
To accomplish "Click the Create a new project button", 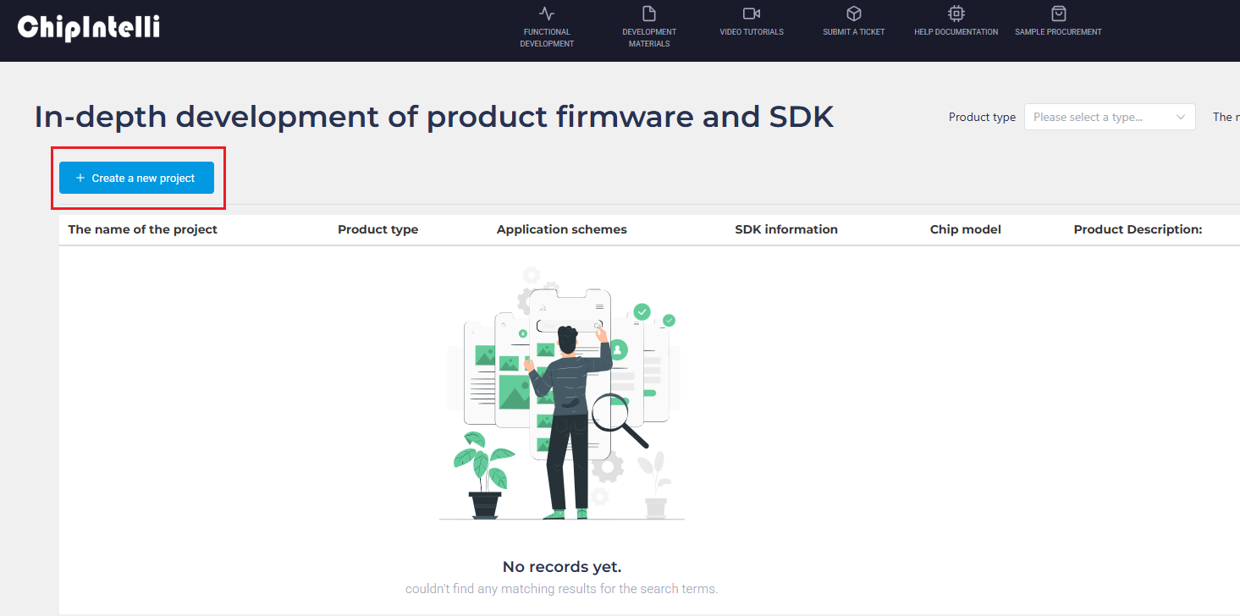I will pos(136,178).
